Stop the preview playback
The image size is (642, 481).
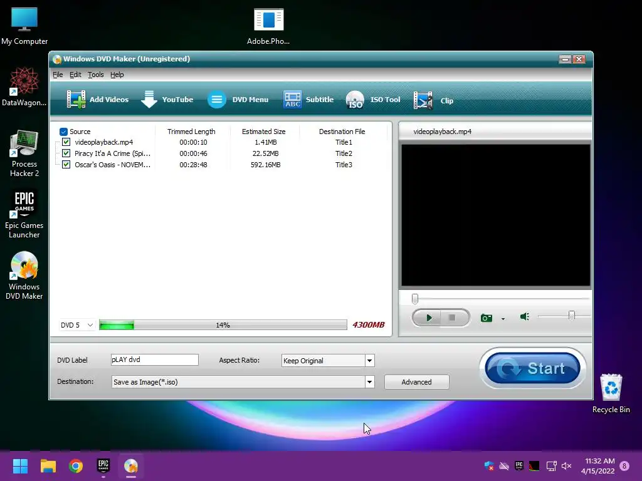click(x=453, y=318)
